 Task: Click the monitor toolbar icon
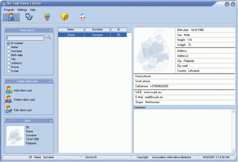(x=47, y=17)
